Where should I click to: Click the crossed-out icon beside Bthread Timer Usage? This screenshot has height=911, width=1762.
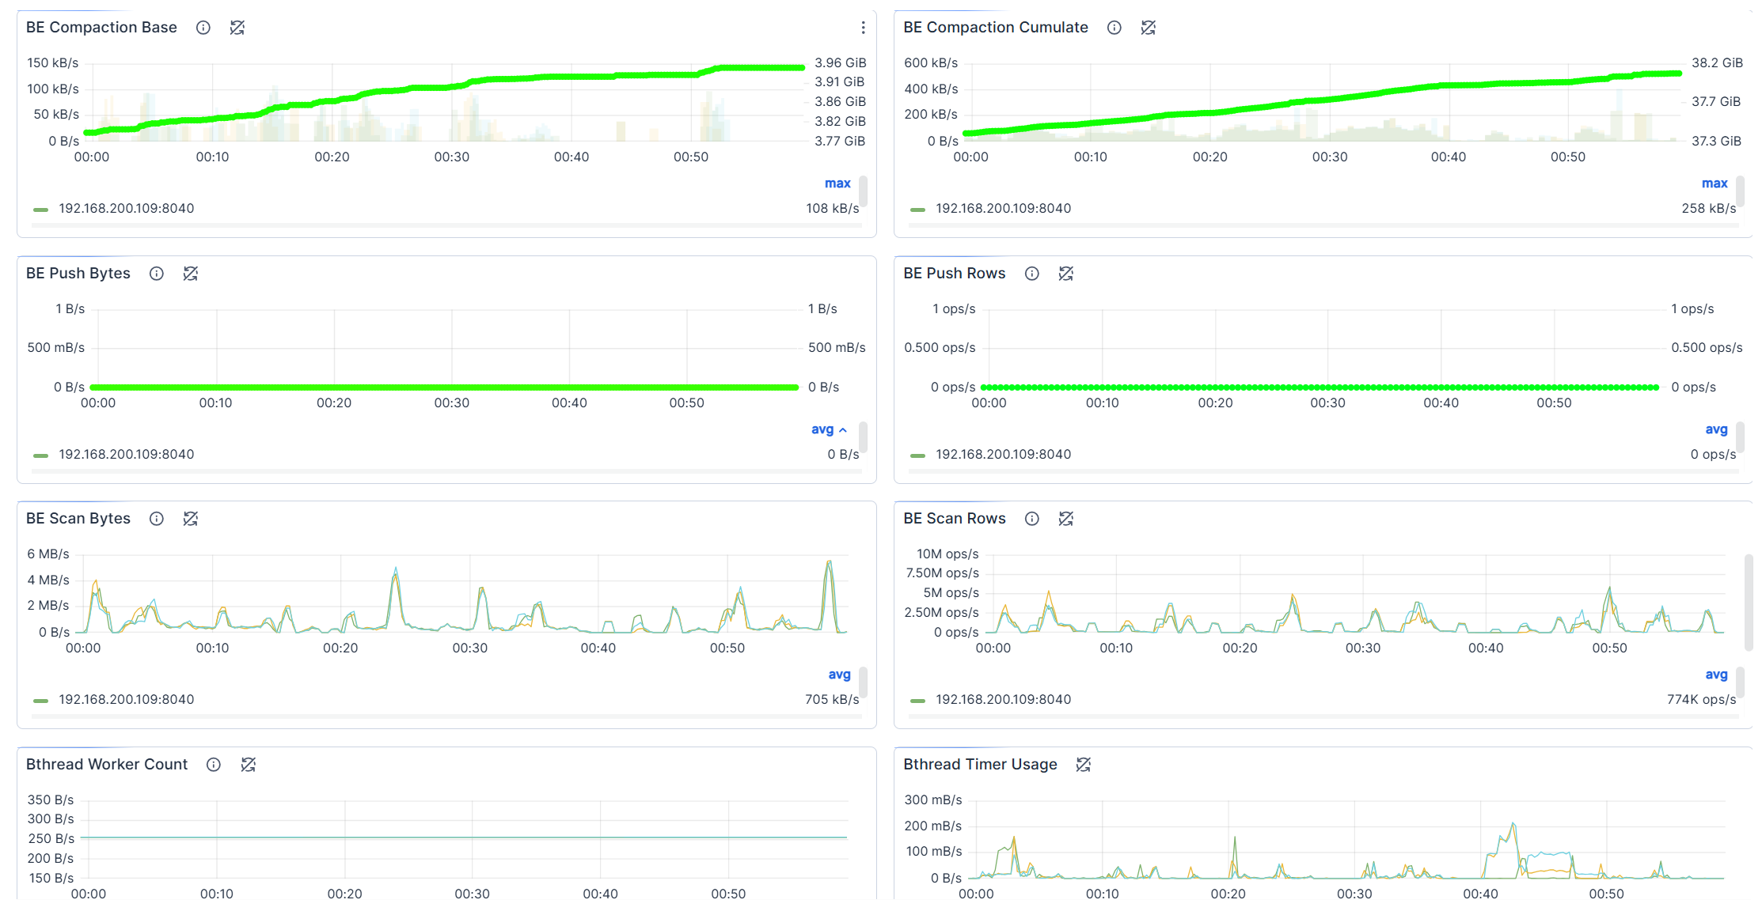click(x=1084, y=765)
